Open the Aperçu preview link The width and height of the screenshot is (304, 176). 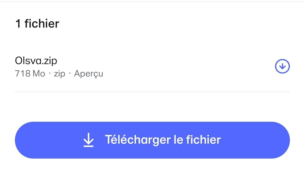89,74
